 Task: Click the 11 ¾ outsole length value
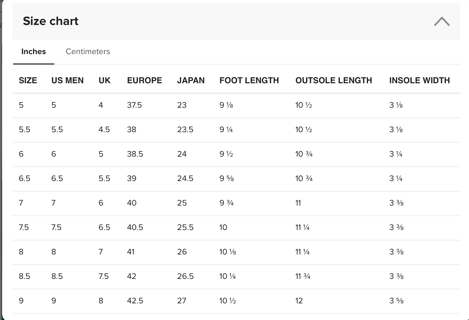click(303, 276)
